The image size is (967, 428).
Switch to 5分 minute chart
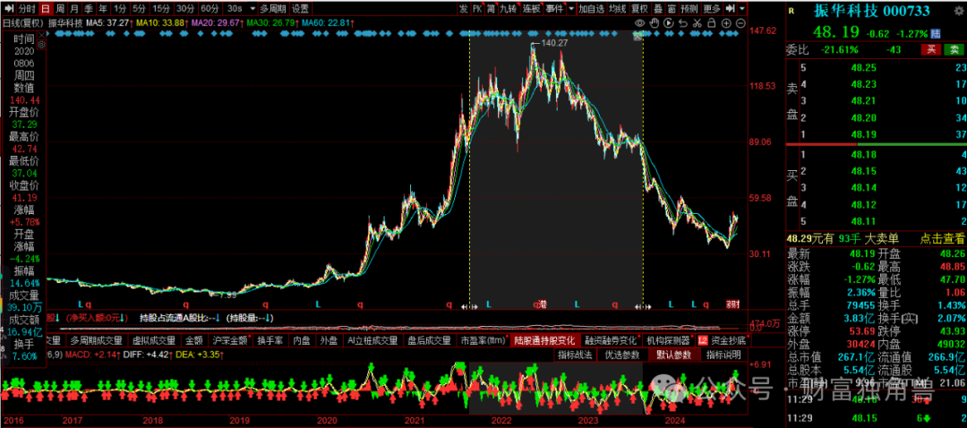click(x=140, y=9)
